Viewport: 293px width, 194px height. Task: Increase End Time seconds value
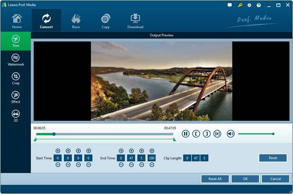coord(142,151)
